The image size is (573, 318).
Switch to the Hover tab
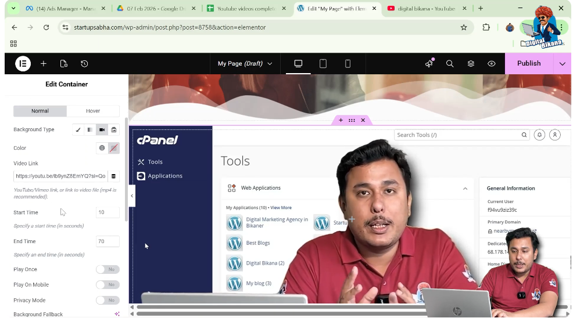[93, 111]
